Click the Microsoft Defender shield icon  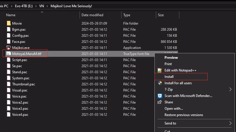[160, 96]
